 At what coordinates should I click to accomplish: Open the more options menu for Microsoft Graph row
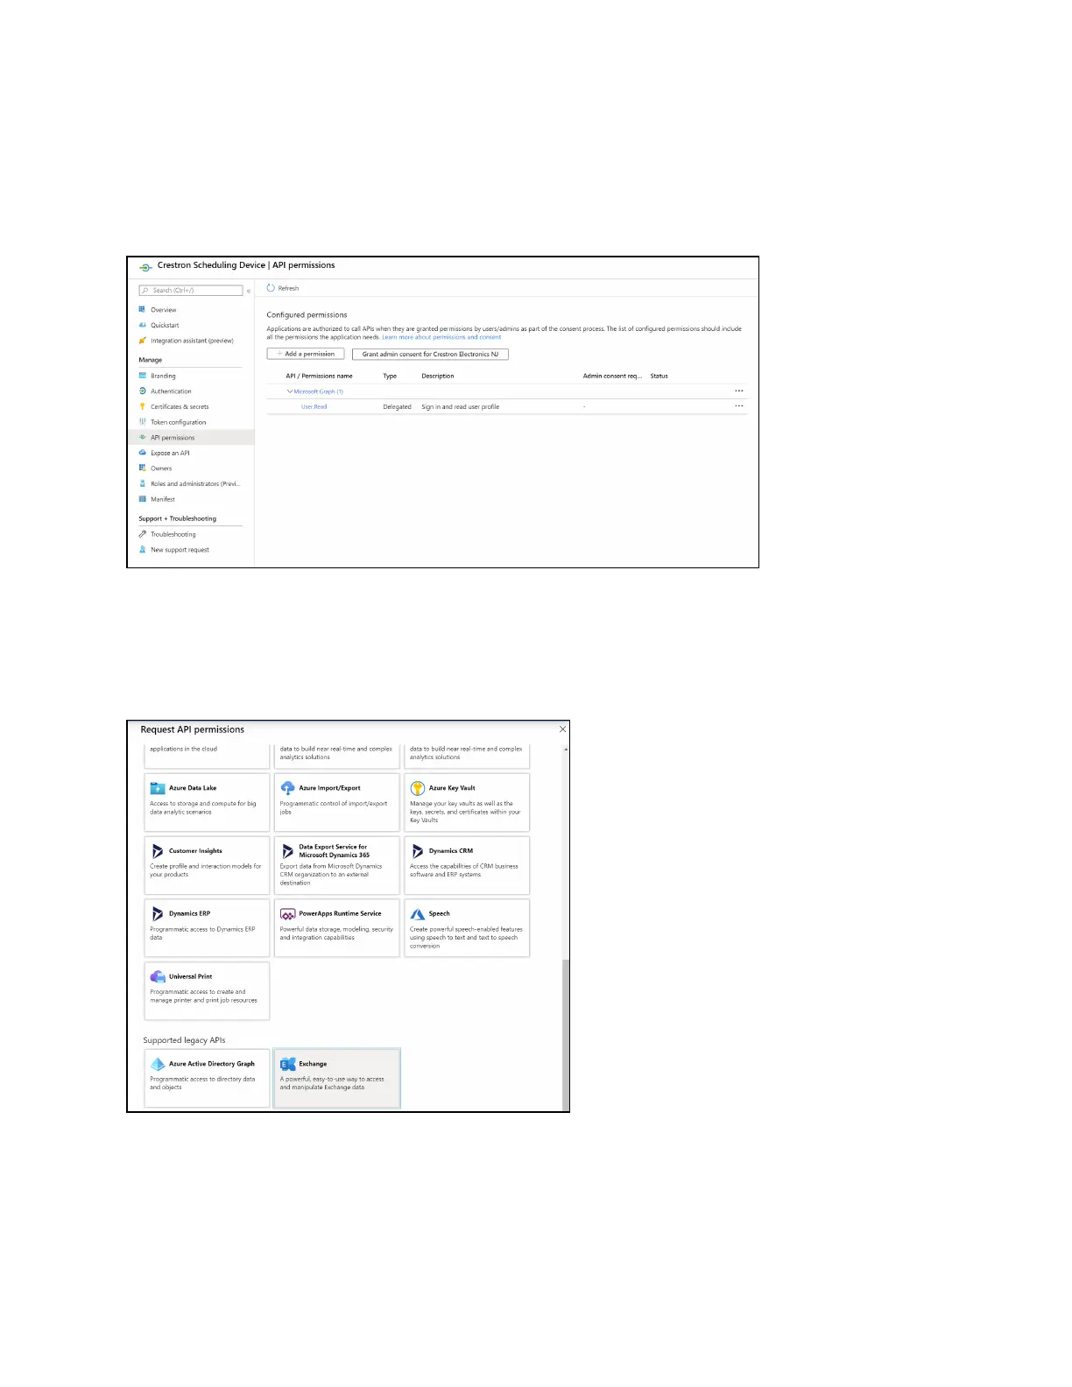click(x=739, y=391)
